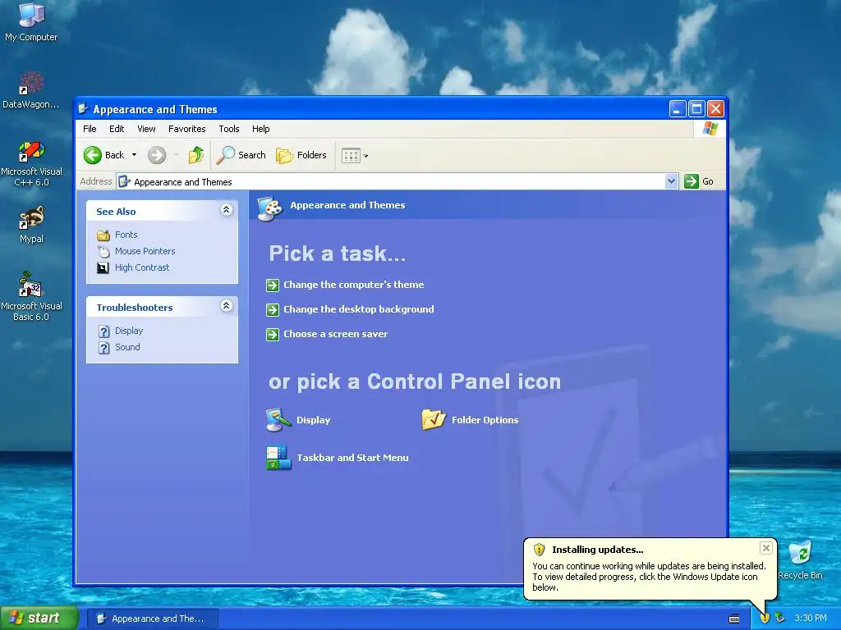Click the Appearance and Themes palette header icon

[269, 208]
